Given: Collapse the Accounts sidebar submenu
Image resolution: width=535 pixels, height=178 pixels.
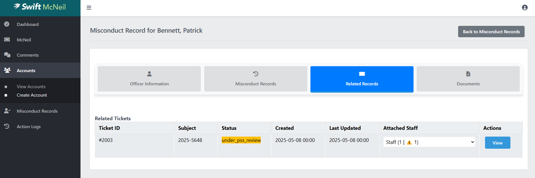Looking at the screenshot, I should [x=40, y=70].
